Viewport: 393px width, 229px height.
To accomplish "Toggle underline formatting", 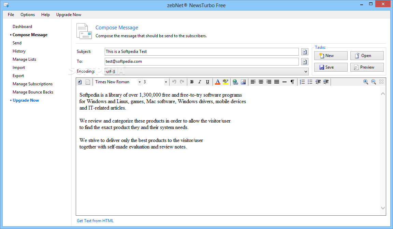I will click(207, 82).
